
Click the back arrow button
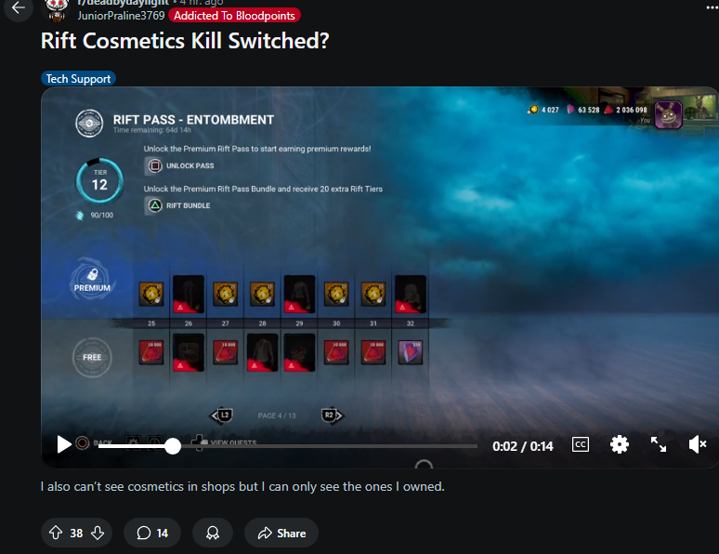pos(19,7)
